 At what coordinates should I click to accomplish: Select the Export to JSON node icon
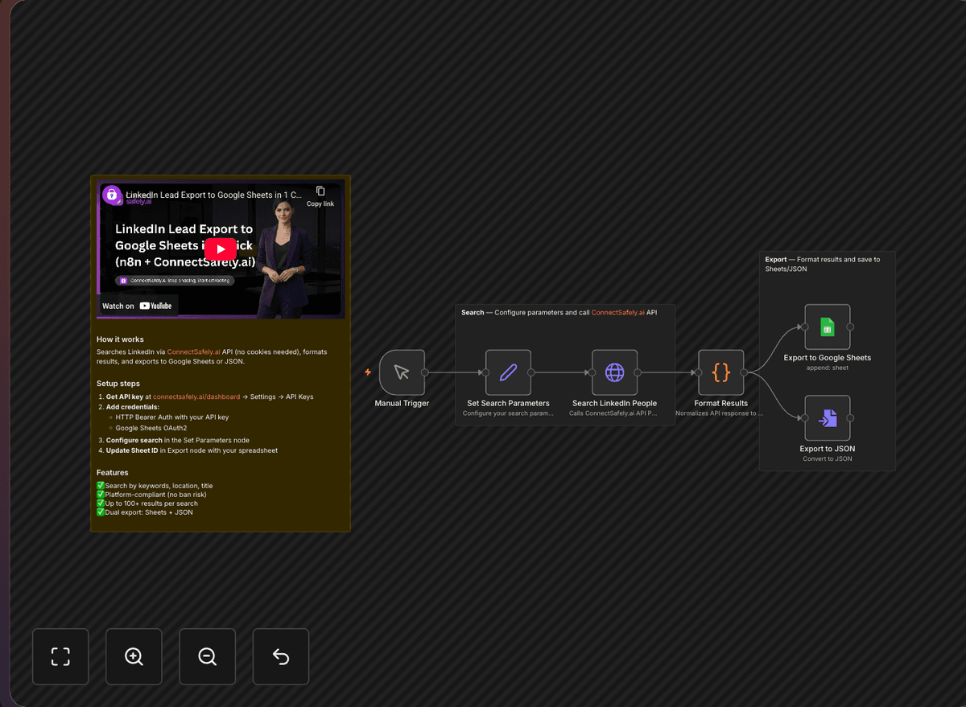tap(827, 418)
